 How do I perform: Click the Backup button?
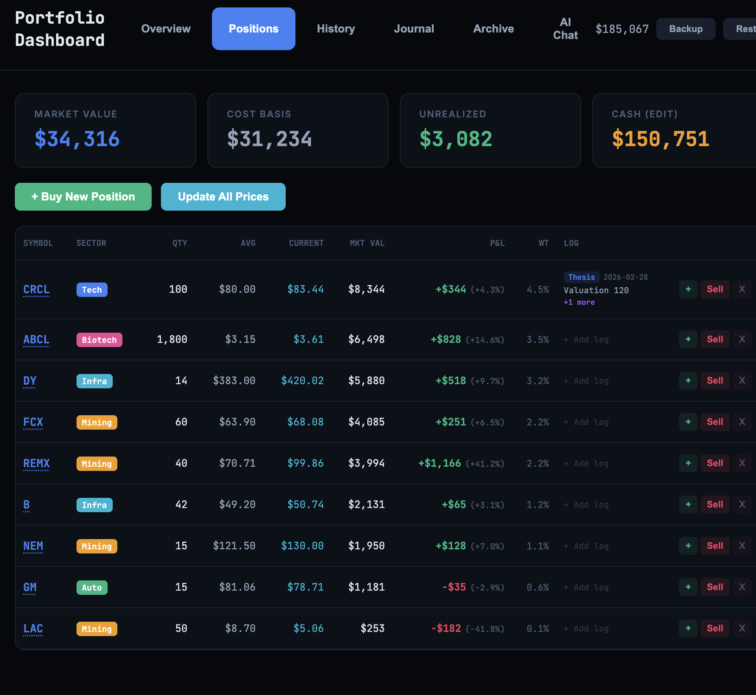[x=685, y=29]
